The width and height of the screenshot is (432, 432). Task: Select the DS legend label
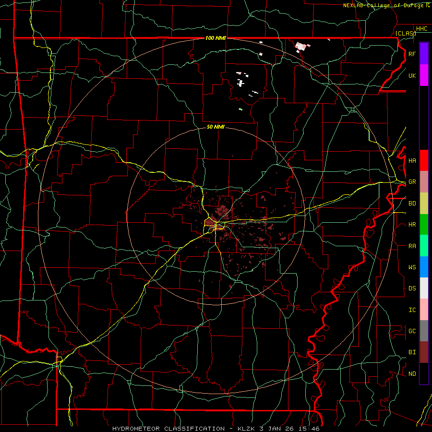point(412,288)
